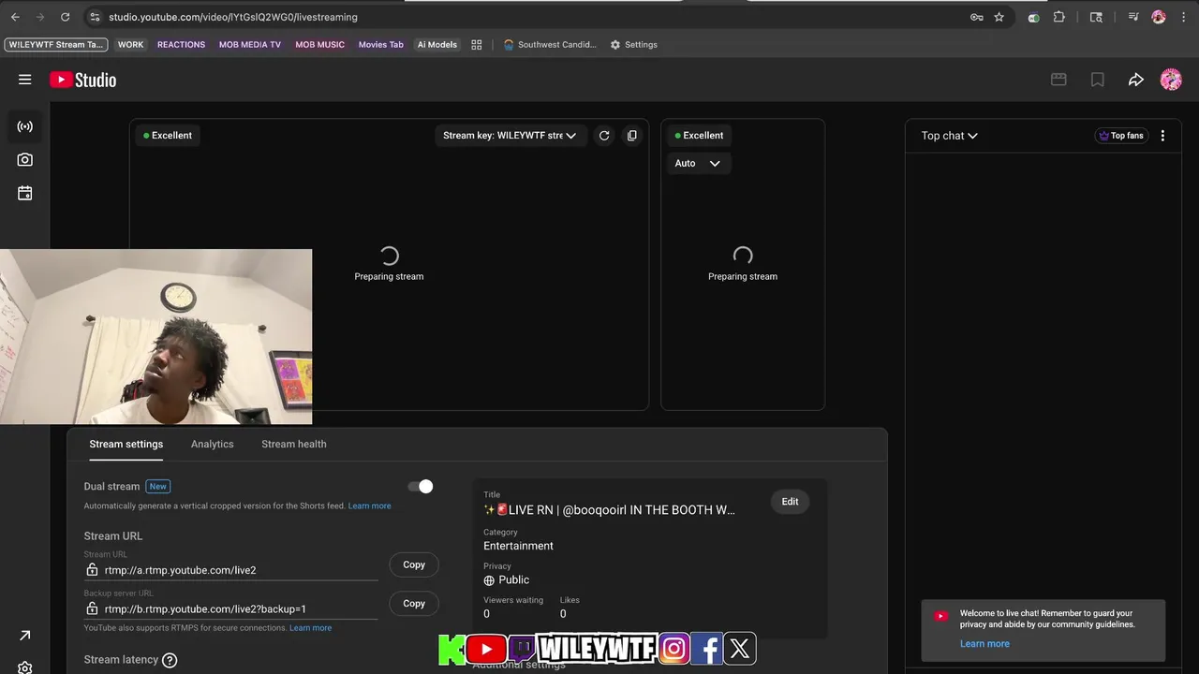Click the Entertainment category text
Viewport: 1199px width, 674px height.
coord(518,546)
